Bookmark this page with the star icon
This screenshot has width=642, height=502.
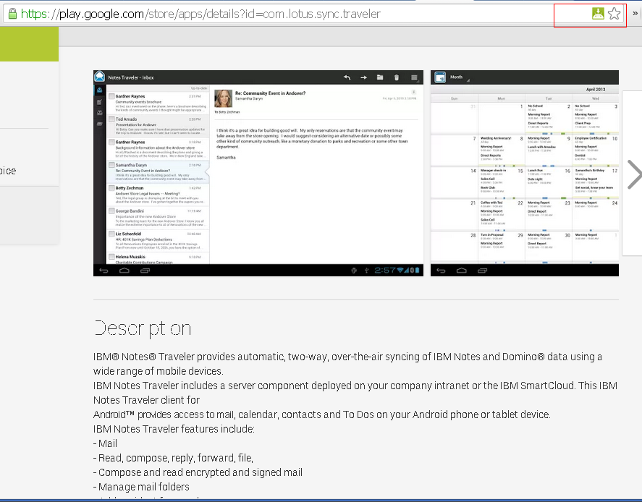[614, 14]
